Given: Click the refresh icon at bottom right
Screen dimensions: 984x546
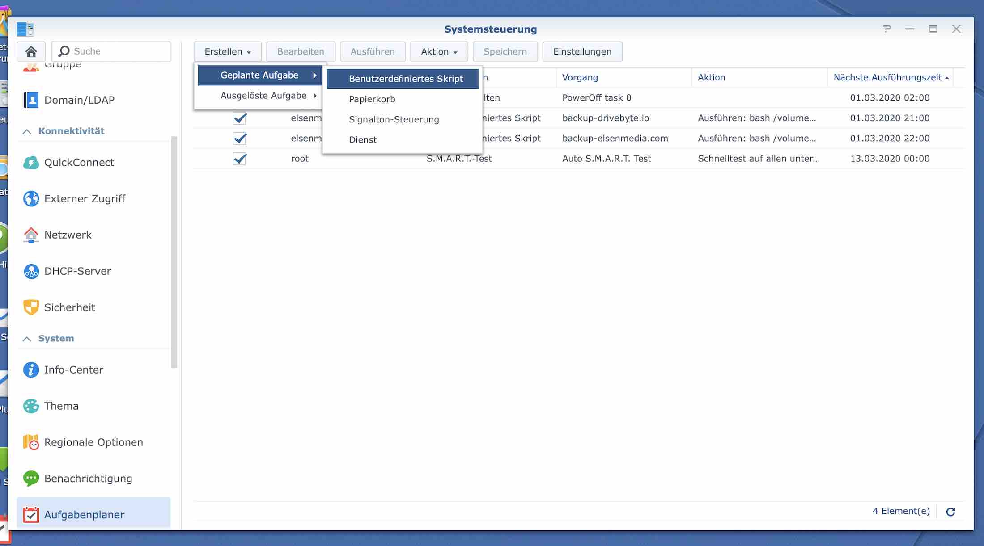Looking at the screenshot, I should (950, 512).
